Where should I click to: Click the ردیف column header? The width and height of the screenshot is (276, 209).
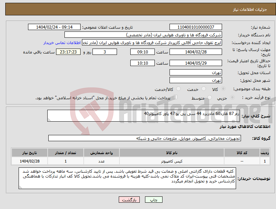(x=265, y=153)
